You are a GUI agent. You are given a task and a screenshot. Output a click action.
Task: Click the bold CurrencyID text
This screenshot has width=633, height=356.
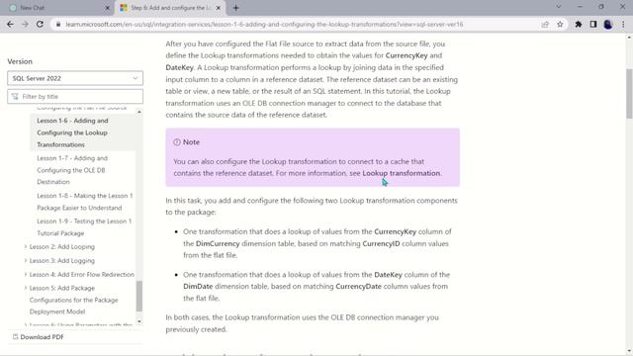pyautogui.click(x=381, y=244)
